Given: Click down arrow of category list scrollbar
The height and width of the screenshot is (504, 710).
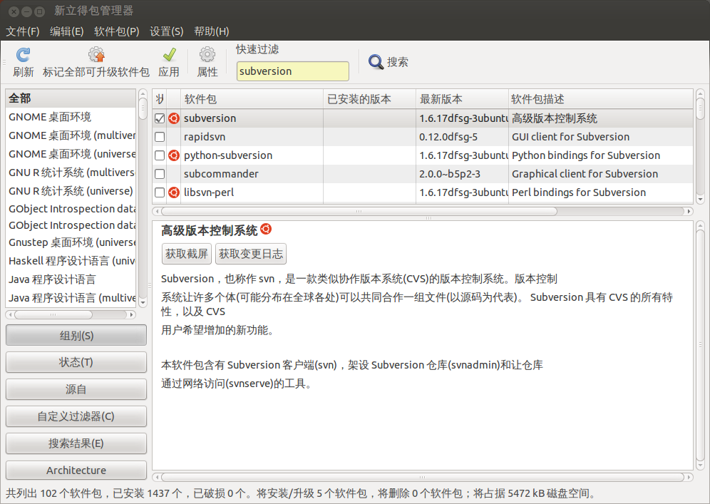Looking at the screenshot, I should (143, 302).
